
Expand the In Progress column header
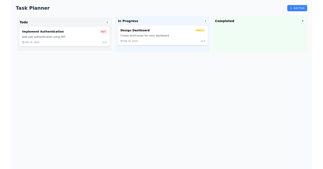pyautogui.click(x=128, y=21)
